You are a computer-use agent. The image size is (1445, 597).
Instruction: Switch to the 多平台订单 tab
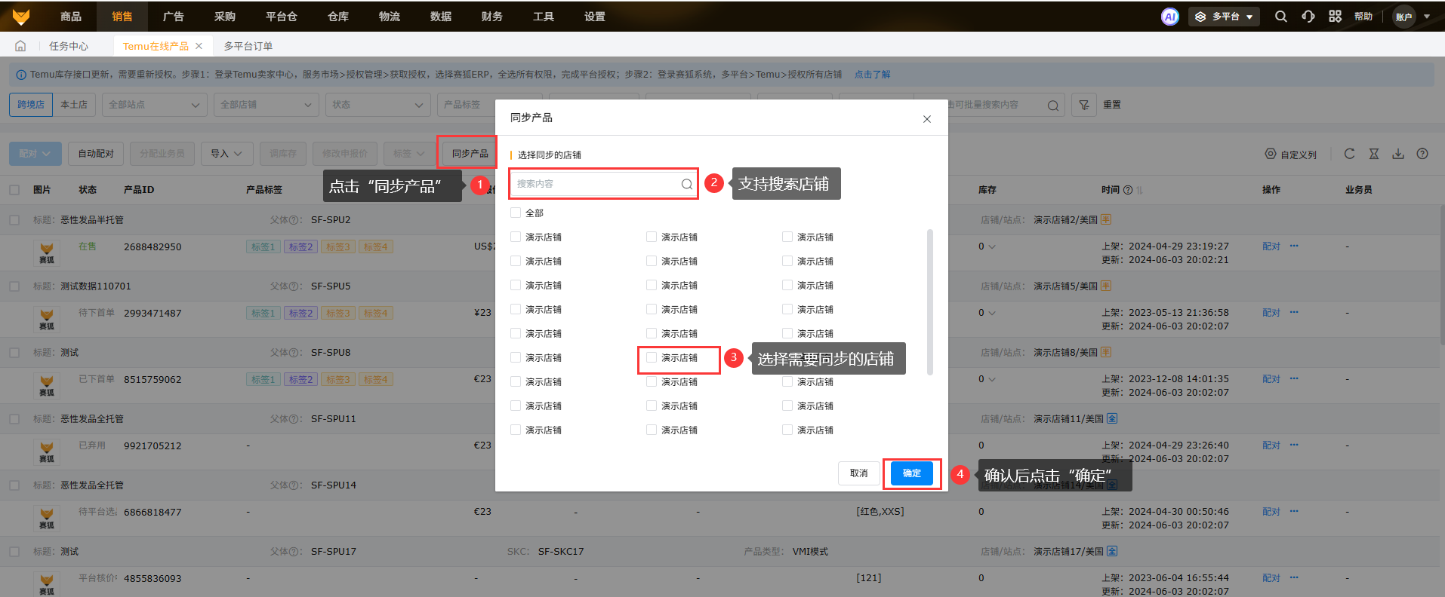pyautogui.click(x=248, y=46)
